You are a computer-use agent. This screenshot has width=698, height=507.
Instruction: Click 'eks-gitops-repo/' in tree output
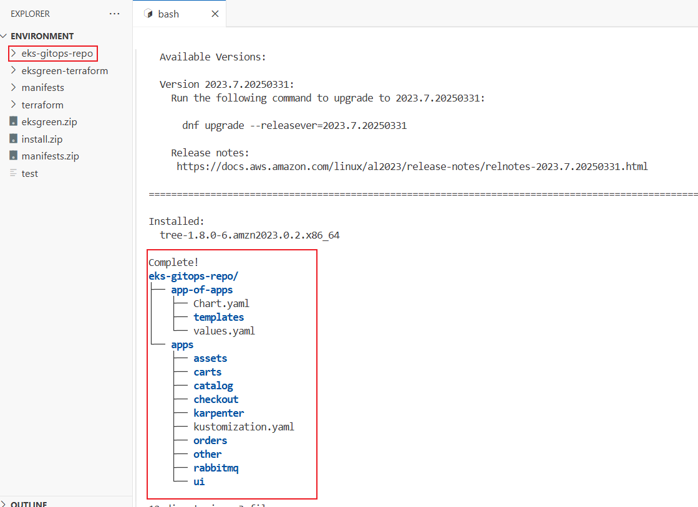point(193,276)
